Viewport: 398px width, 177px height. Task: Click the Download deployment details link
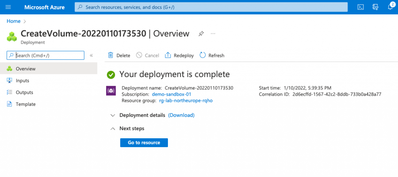[x=181, y=115]
